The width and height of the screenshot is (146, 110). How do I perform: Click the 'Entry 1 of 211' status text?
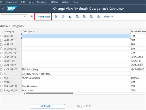pyautogui.click(x=84, y=106)
